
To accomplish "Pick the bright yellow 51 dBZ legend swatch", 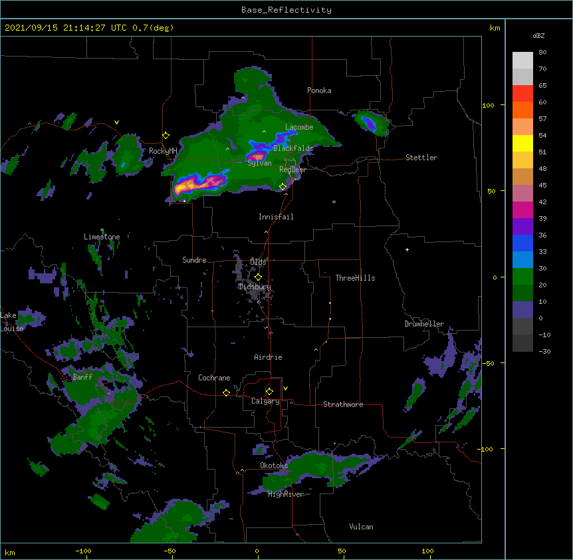I will click(522, 143).
